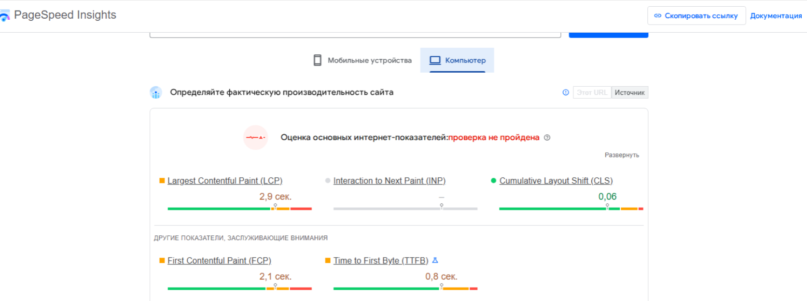Switch to the Компьютер tab
The width and height of the screenshot is (807, 301).
click(457, 60)
